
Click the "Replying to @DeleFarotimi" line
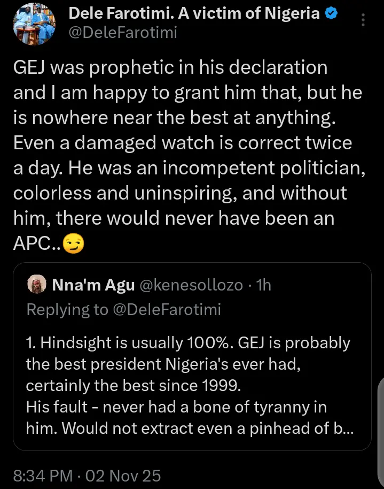click(x=123, y=309)
